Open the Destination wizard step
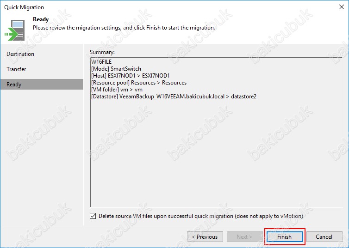The image size is (349, 248). pos(20,54)
